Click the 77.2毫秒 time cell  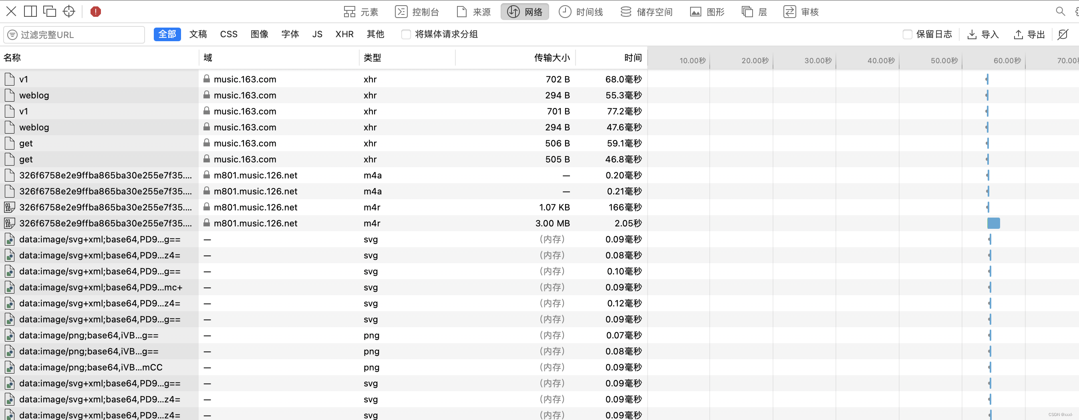624,111
